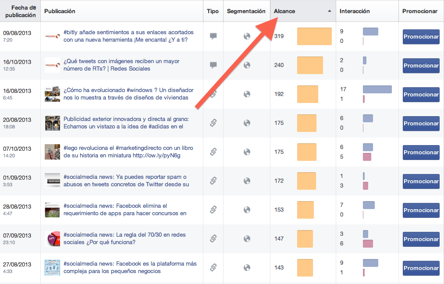The height and width of the screenshot is (284, 444).
Task: Click comment type icon for 16/10/2013 post
Action: click(x=213, y=65)
